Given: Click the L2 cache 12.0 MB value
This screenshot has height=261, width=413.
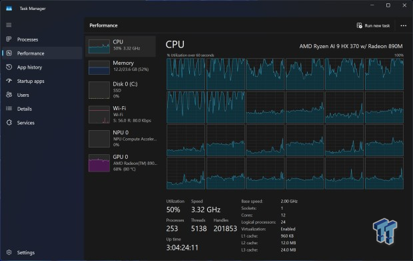Looking at the screenshot, I should [x=288, y=243].
